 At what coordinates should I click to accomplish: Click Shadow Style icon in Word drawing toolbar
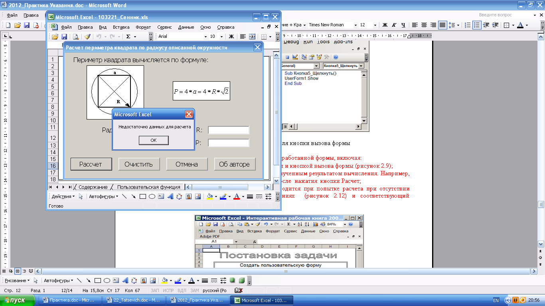(232, 280)
